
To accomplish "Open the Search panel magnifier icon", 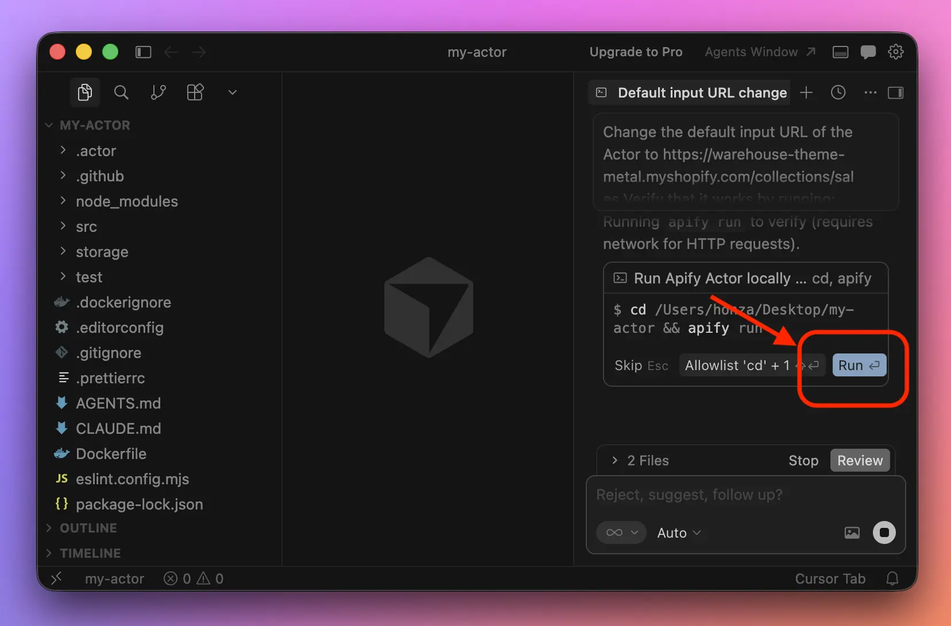I will pos(121,92).
